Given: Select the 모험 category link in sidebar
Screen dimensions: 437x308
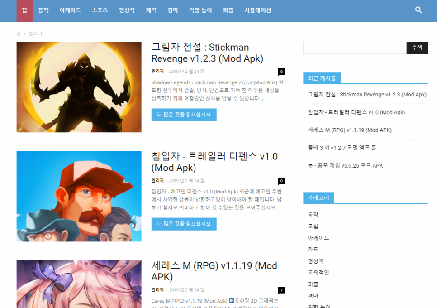Looking at the screenshot, I should pyautogui.click(x=313, y=226).
